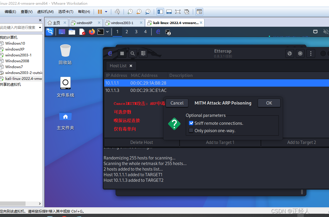Enter full screen mode icon
Image resolution: width=329 pixels, height=217 pixels.
click(x=178, y=12)
